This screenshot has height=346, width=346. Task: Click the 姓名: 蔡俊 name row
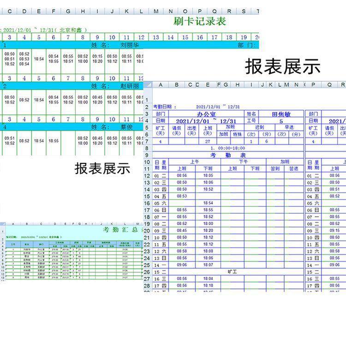(x=72, y=127)
